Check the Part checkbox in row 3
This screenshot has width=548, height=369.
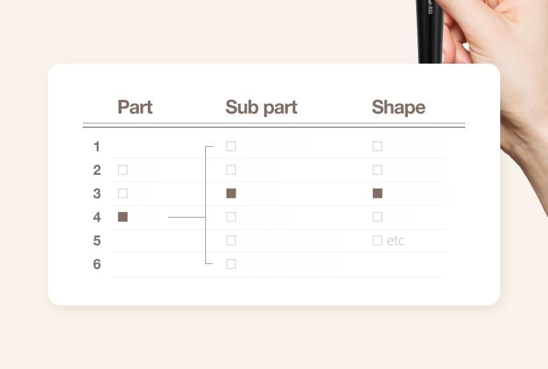coord(123,193)
